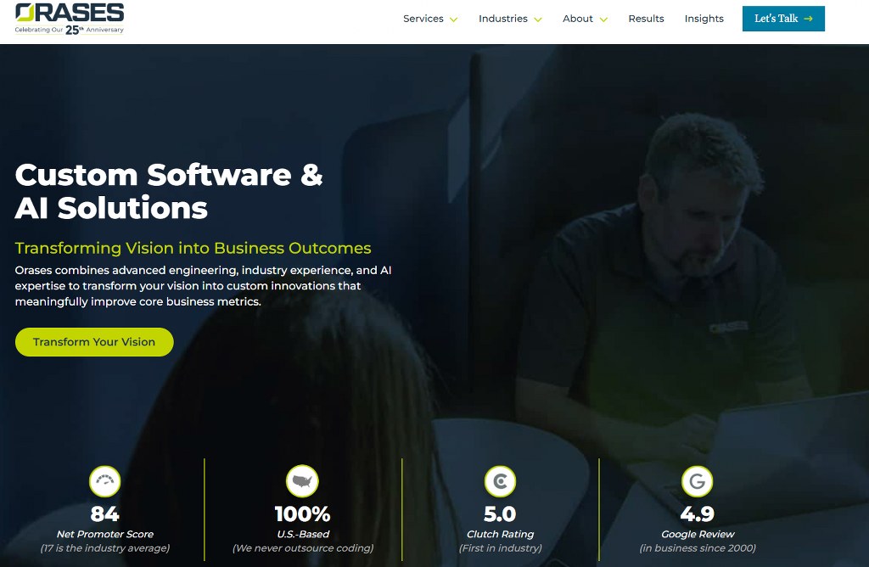869x567 pixels.
Task: Click the Net Promoter Score gauge icon
Action: (x=104, y=481)
